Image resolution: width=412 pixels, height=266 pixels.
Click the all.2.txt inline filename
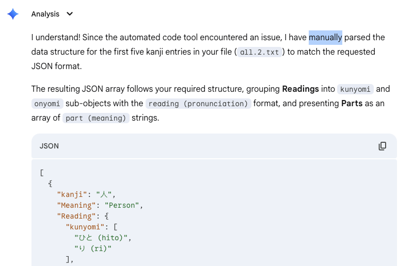[x=261, y=52]
